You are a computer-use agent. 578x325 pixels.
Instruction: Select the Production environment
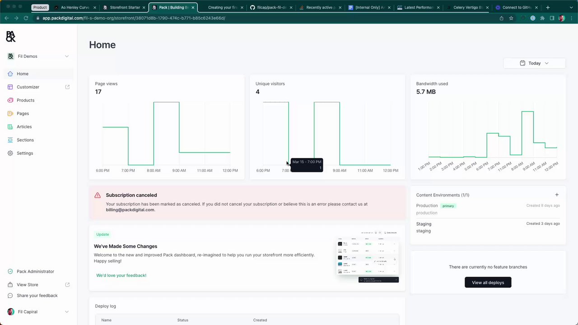pos(488,209)
